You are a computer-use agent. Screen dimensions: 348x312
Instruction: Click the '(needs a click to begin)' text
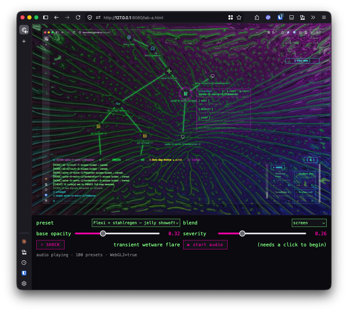tap(292, 245)
